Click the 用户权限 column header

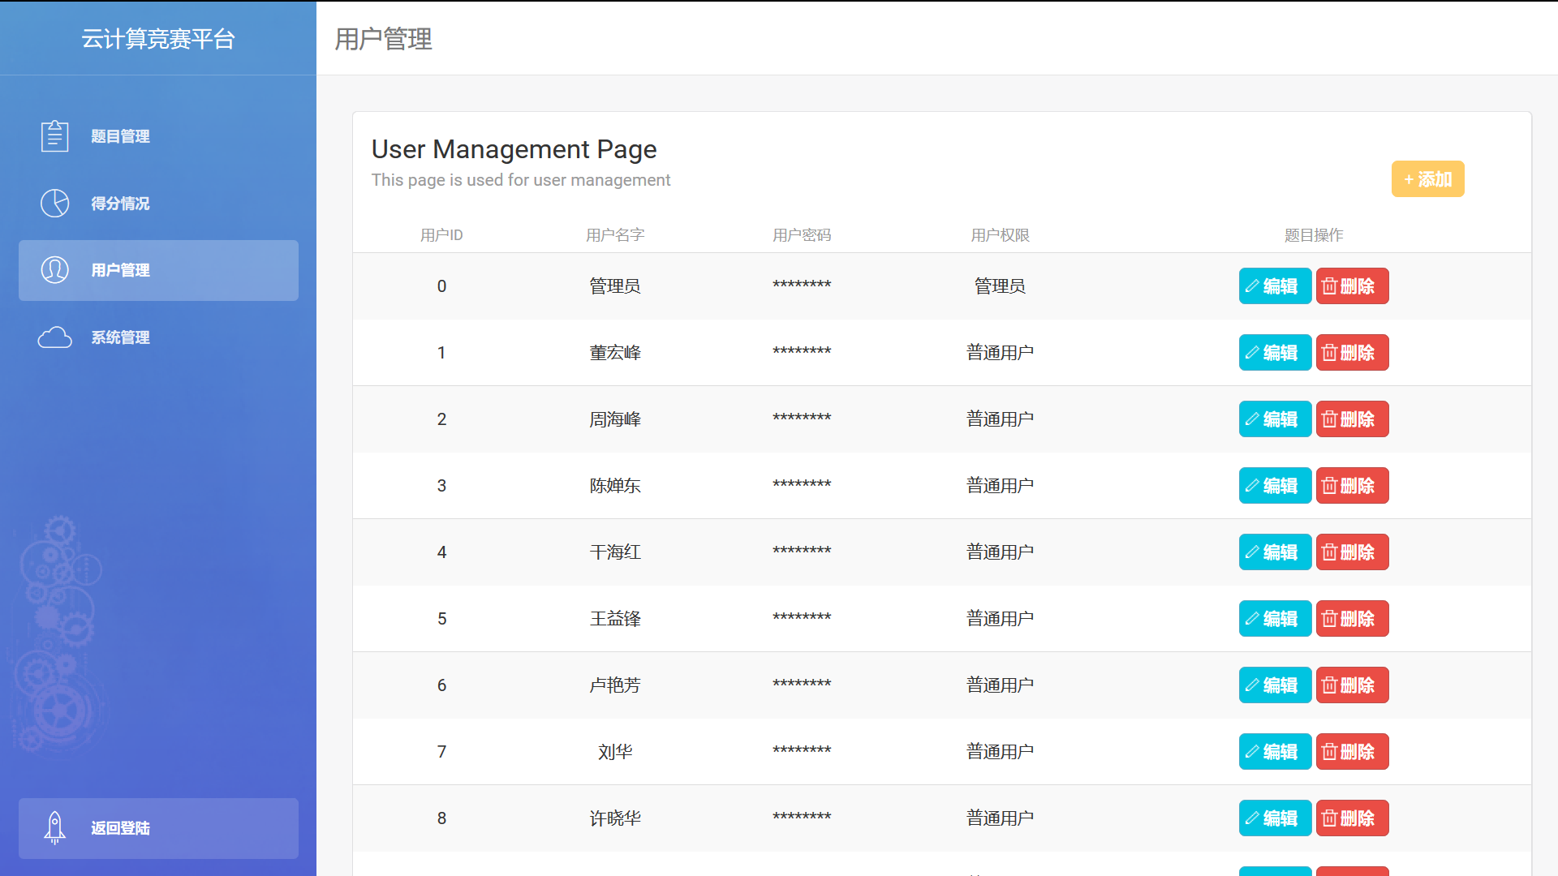[x=1000, y=235]
